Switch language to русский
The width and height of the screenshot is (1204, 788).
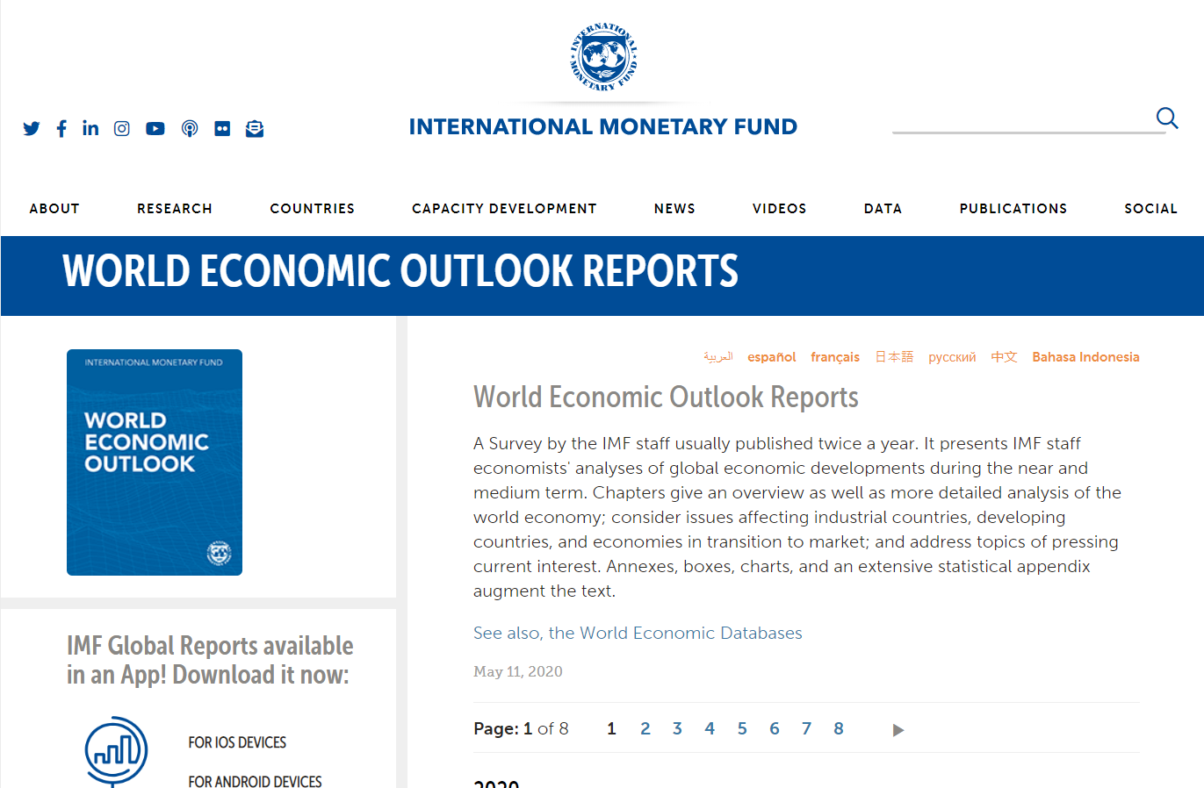(x=952, y=357)
